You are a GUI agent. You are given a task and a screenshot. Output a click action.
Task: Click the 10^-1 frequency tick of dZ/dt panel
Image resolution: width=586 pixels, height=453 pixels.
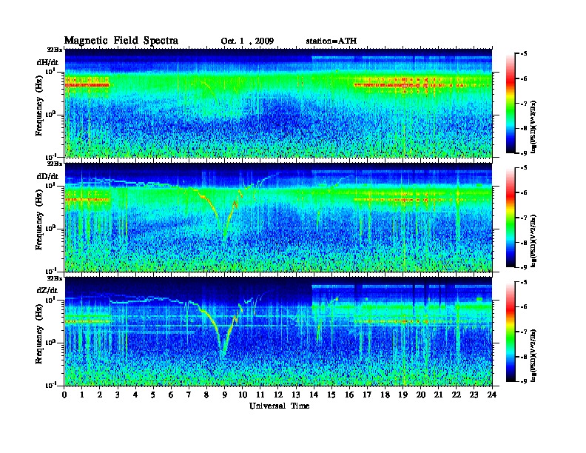point(51,385)
